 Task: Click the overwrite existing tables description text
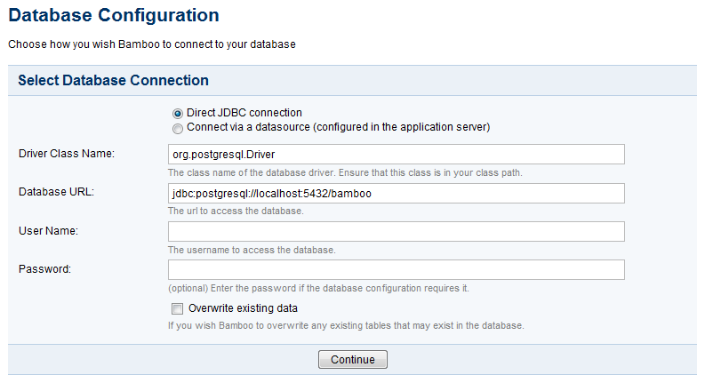[346, 325]
